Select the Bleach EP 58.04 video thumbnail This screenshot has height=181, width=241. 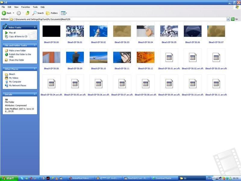[x=146, y=31]
